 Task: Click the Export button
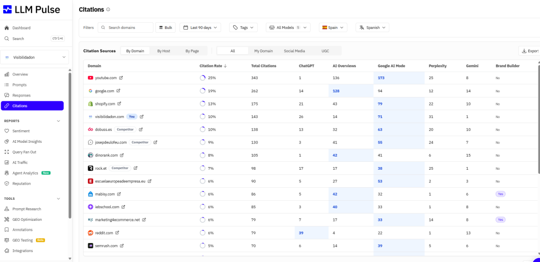pyautogui.click(x=529, y=51)
